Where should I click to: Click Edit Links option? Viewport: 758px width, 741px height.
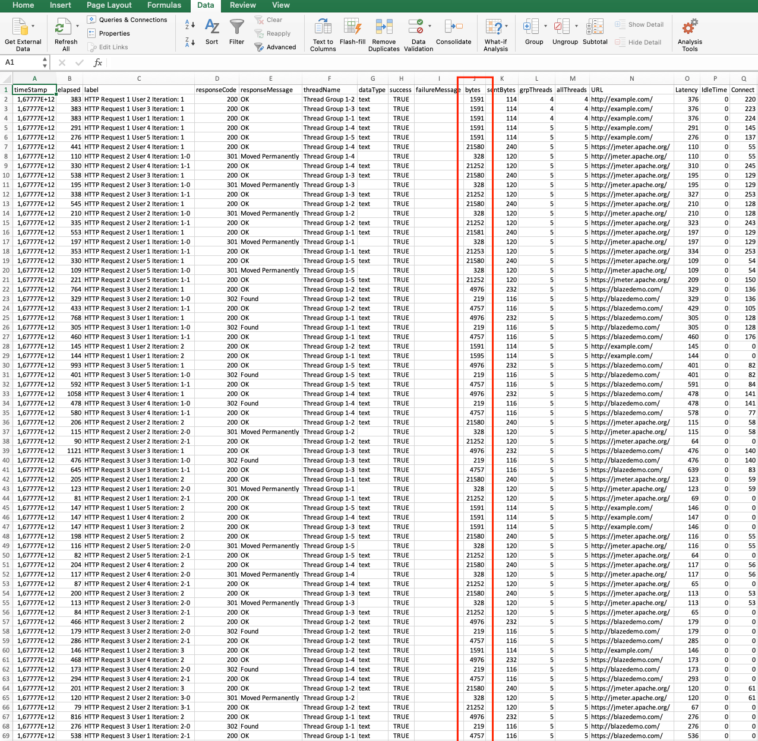(x=108, y=47)
